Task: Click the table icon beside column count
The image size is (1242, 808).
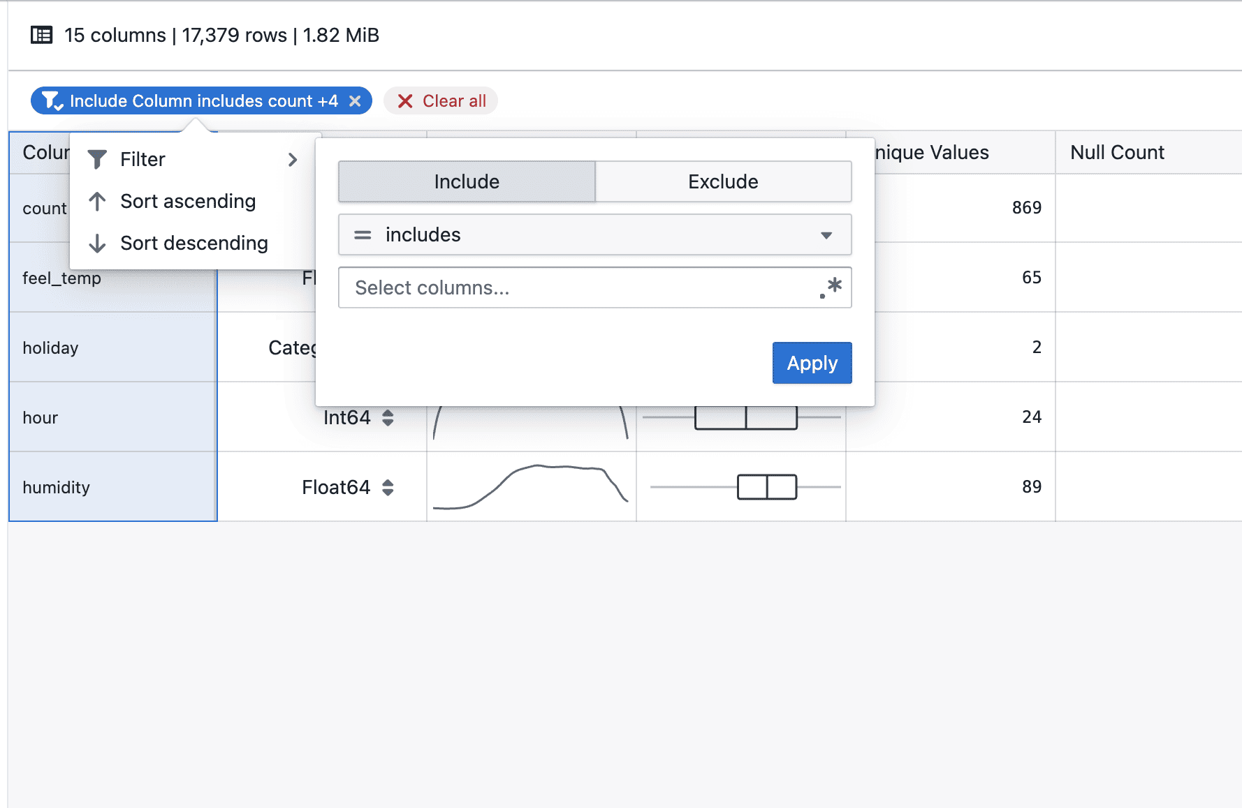Action: (x=42, y=35)
